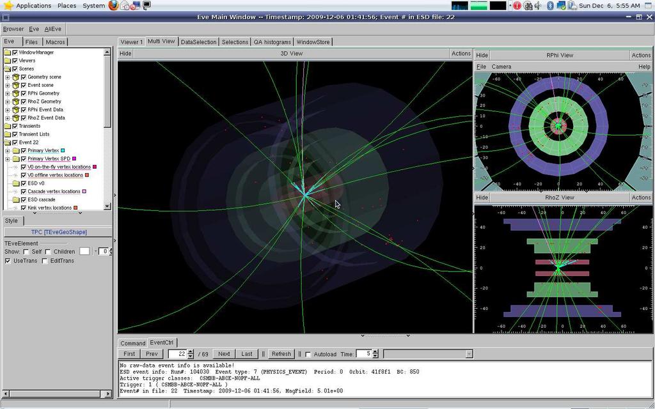
Task: Click the Prev event button
Action: [152, 354]
